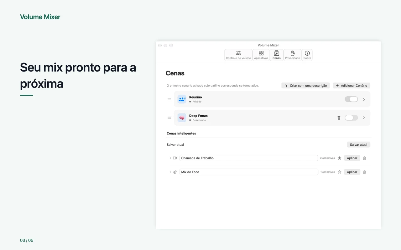Click the Reunião people icon
Viewport: 401px width, 250px height.
click(182, 99)
